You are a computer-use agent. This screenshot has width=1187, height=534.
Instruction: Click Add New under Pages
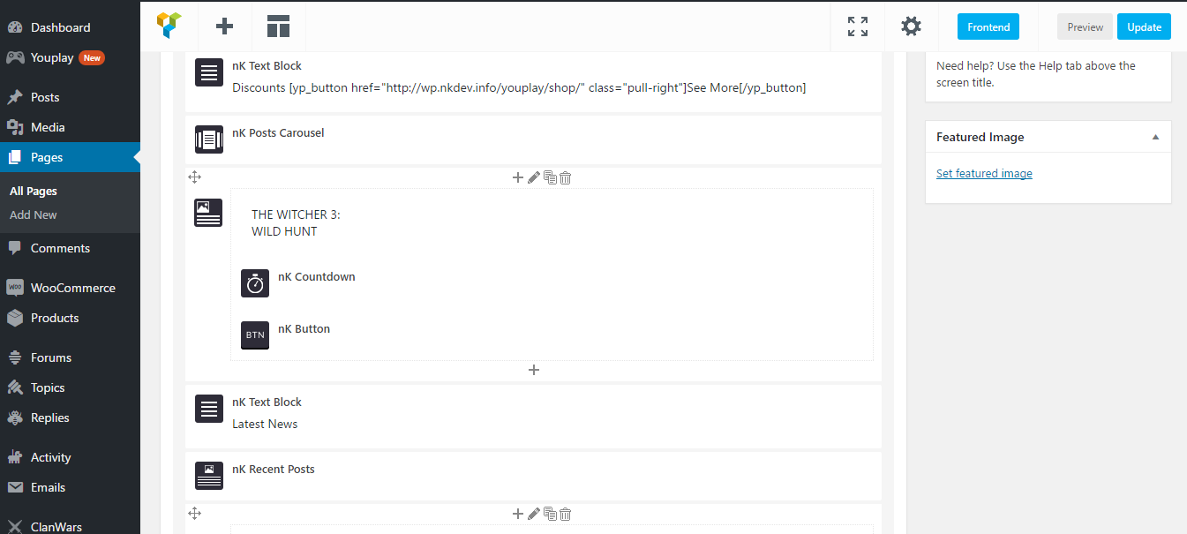(34, 215)
